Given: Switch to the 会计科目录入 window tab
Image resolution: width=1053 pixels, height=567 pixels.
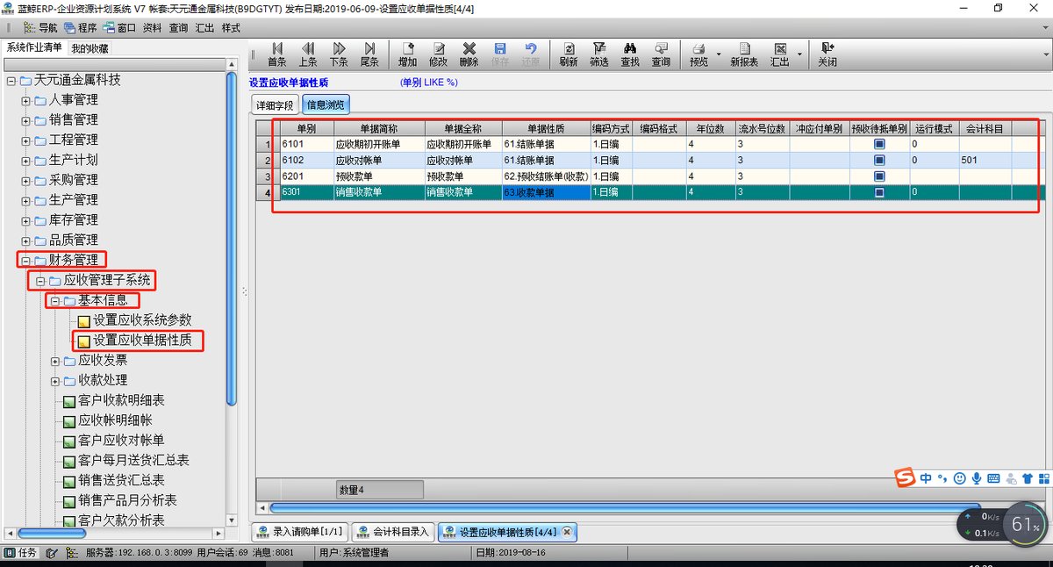Looking at the screenshot, I should click(x=394, y=532).
